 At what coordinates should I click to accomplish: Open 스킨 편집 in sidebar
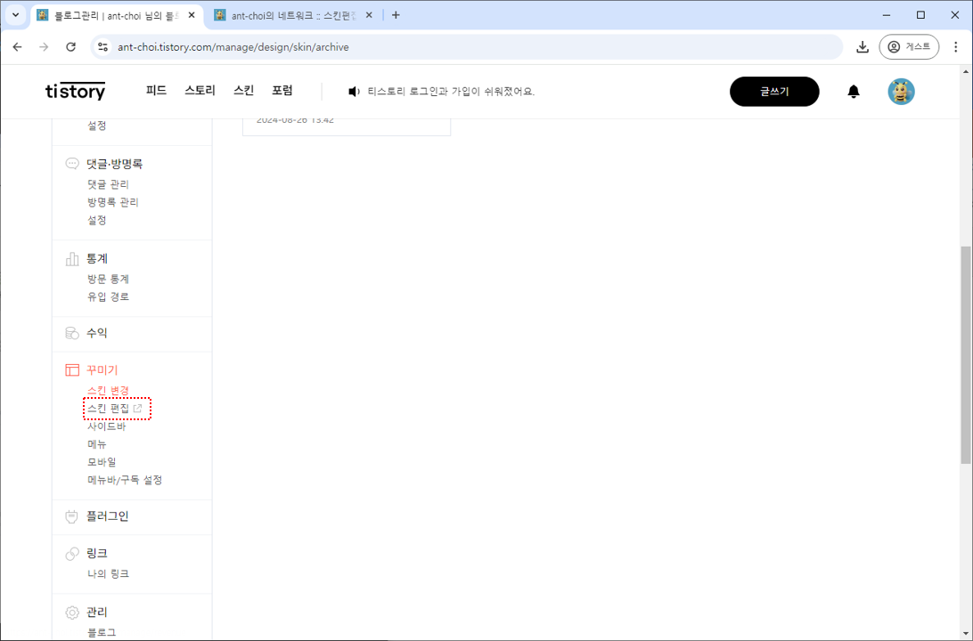[x=108, y=409]
